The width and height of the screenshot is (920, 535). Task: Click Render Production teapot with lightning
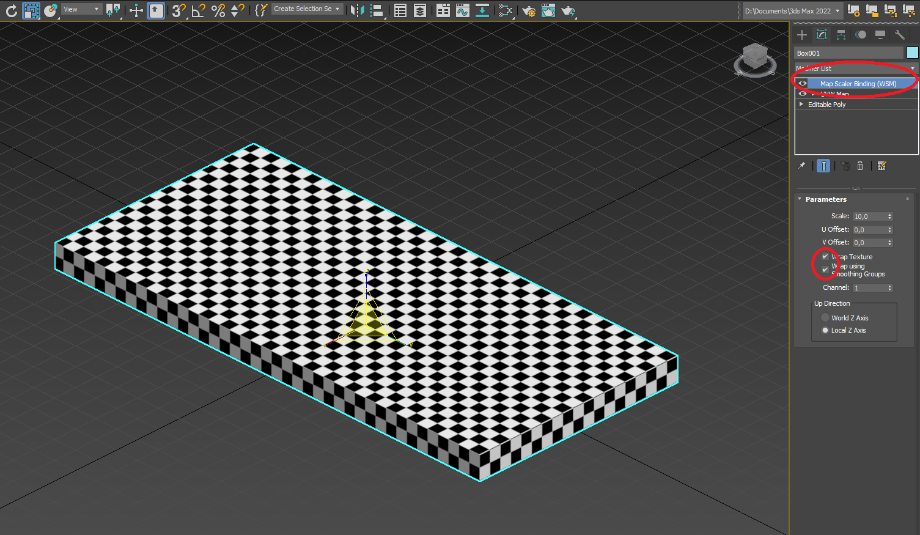[x=568, y=10]
